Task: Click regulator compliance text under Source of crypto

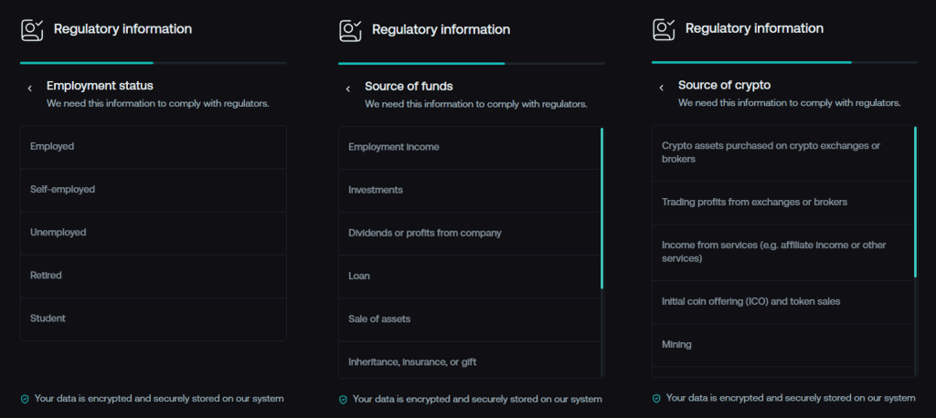Action: tap(790, 103)
